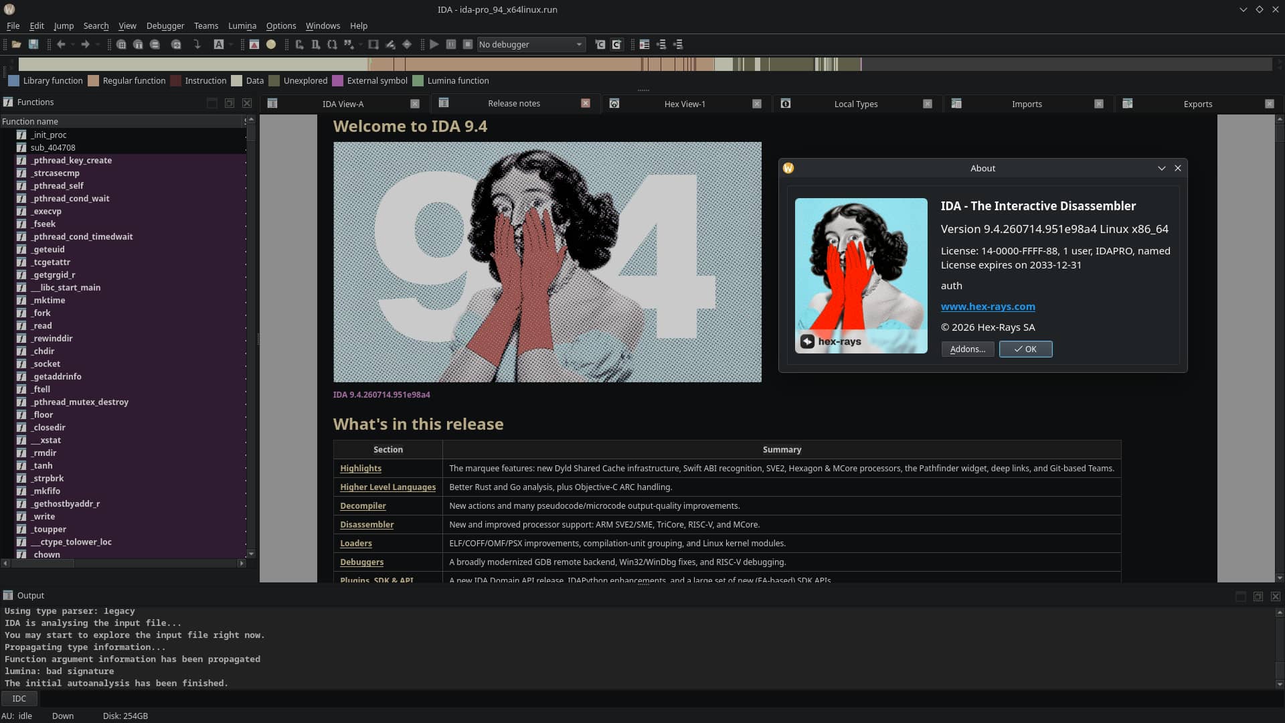Click the Lumina function legend color swatch
1285x723 pixels.
pos(418,80)
